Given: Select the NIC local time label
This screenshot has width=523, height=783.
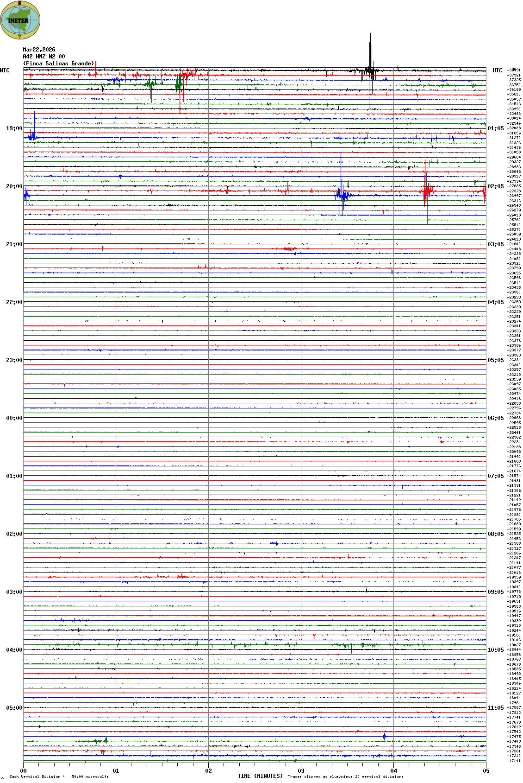Looking at the screenshot, I should (x=5, y=70).
